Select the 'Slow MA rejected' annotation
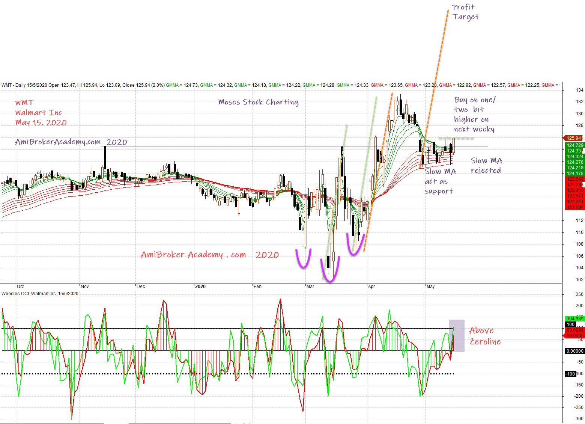The width and height of the screenshot is (585, 424). point(486,166)
